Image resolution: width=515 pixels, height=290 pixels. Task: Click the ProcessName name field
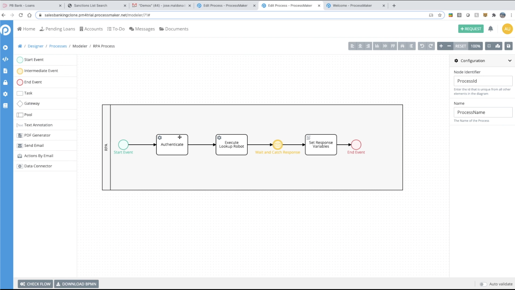point(483,112)
